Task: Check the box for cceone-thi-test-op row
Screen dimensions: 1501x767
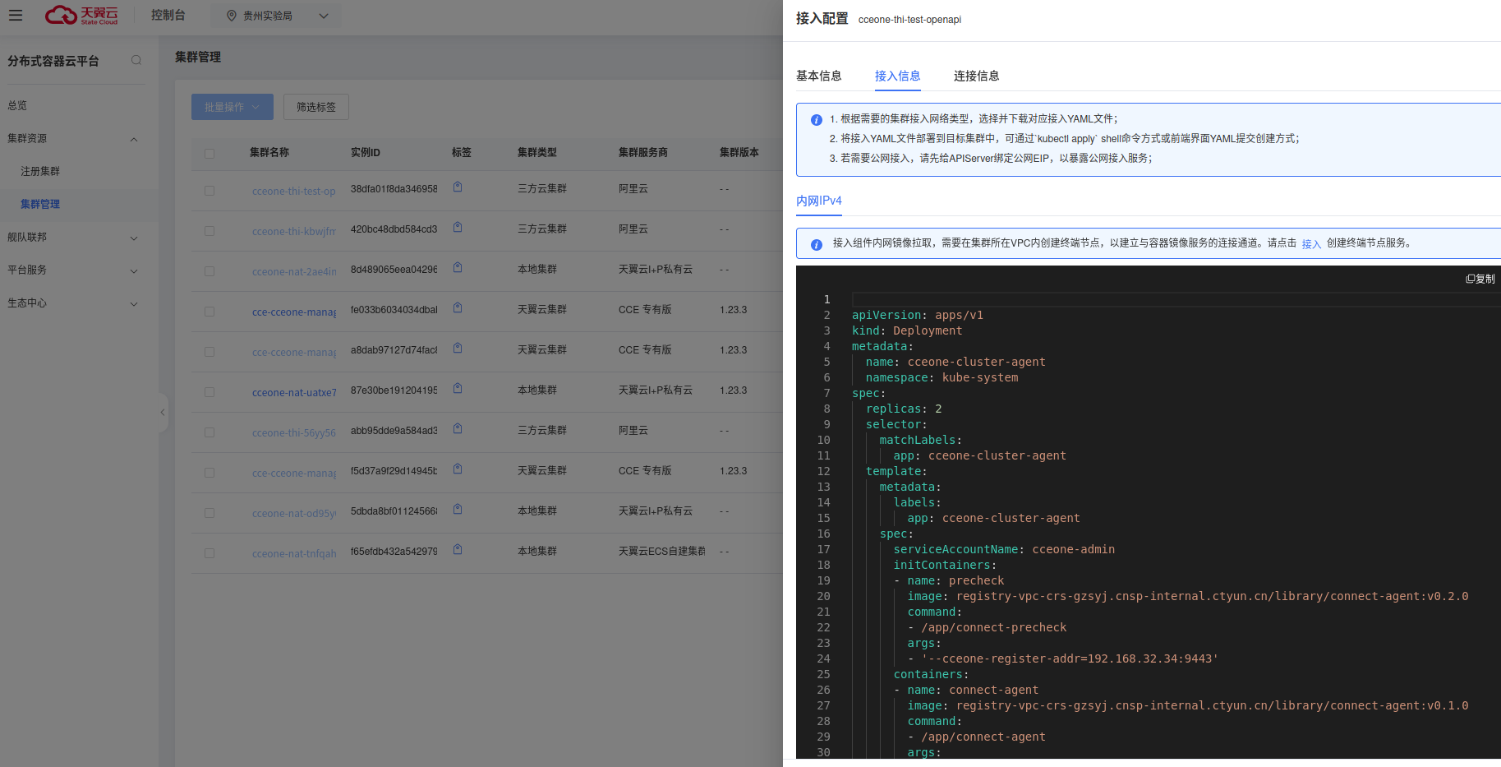Action: pyautogui.click(x=209, y=191)
